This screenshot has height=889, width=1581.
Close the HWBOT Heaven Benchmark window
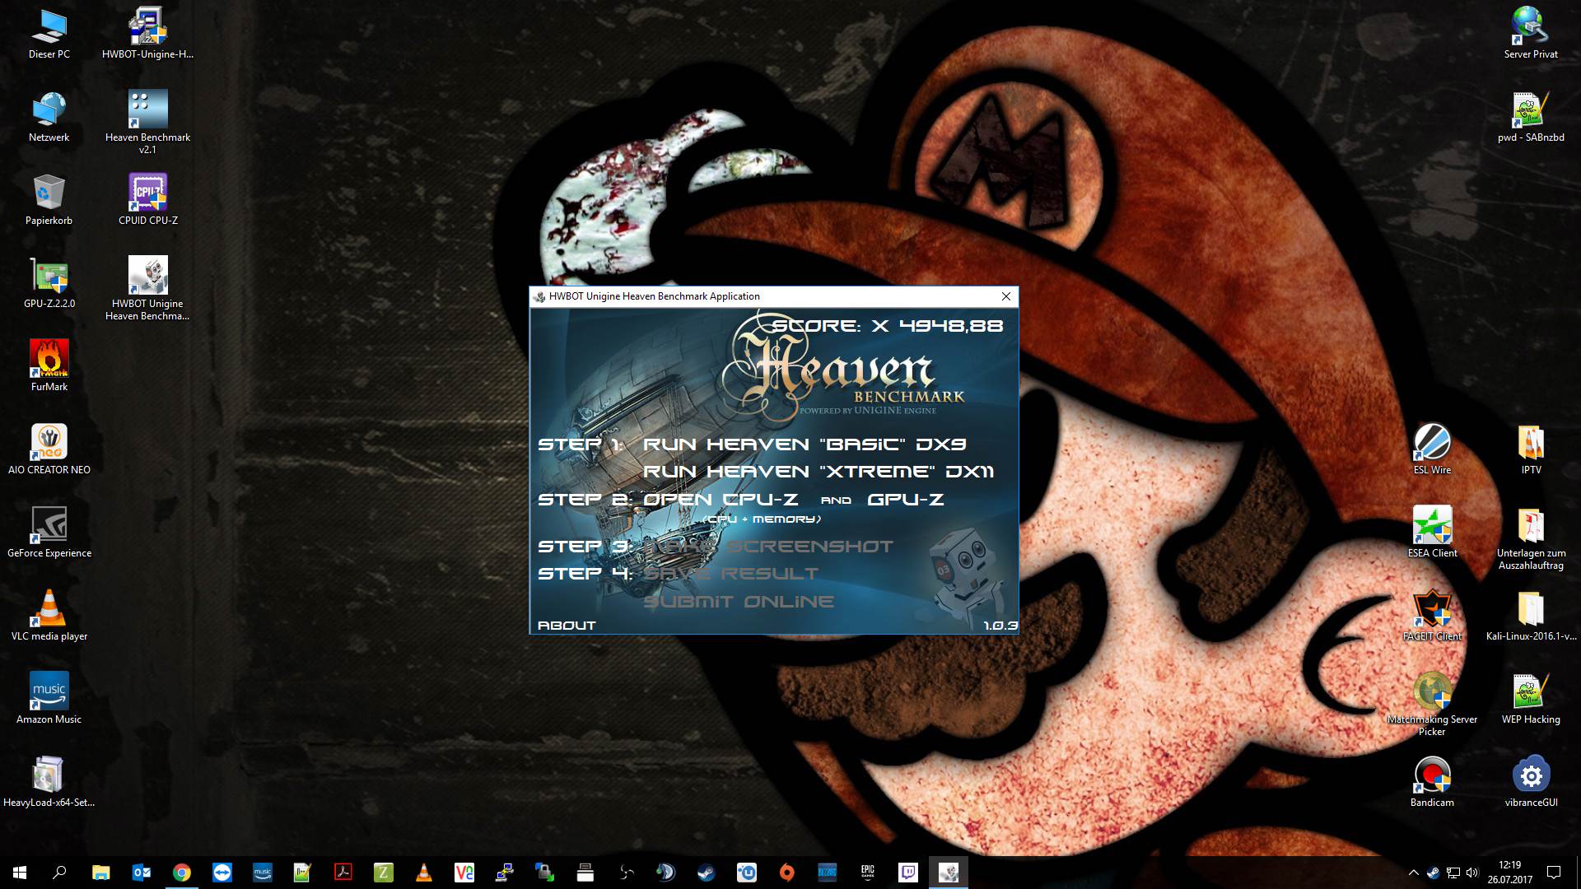pos(1005,296)
